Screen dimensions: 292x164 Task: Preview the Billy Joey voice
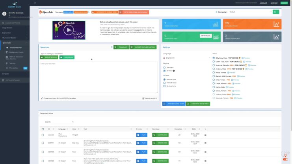point(246,58)
